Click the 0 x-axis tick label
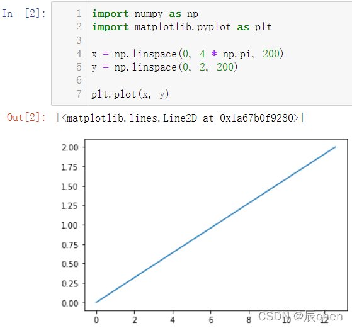This screenshot has height=328, width=352. 96,320
